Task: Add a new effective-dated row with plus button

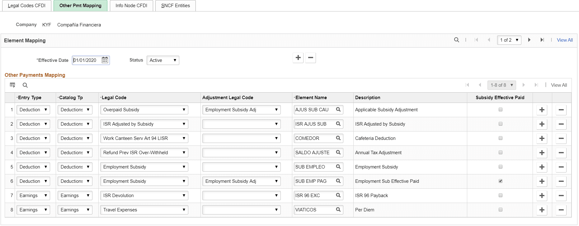Action: (x=298, y=58)
